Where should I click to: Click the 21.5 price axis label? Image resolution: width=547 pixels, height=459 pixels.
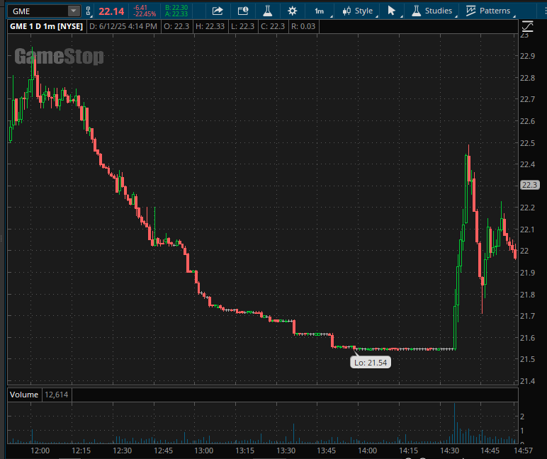527,359
